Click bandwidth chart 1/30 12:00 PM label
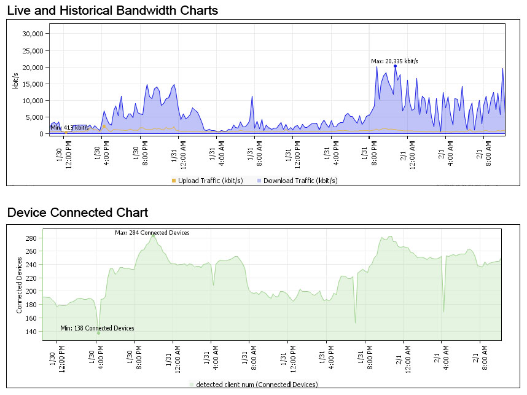This screenshot has height=395, width=527. pos(64,154)
